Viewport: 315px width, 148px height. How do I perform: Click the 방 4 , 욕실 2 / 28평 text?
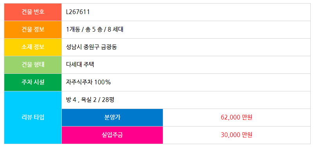(90, 100)
